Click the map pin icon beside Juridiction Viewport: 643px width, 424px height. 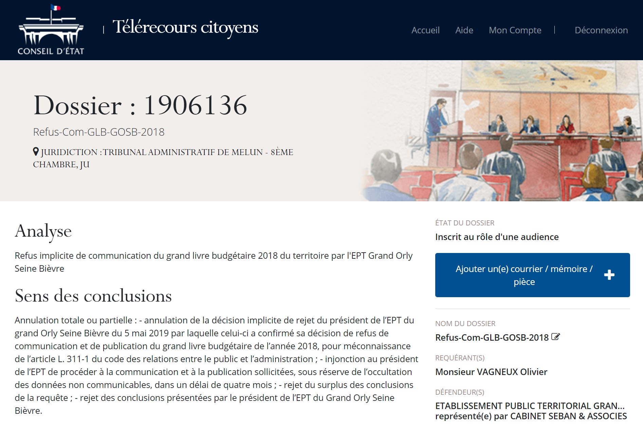coord(36,152)
